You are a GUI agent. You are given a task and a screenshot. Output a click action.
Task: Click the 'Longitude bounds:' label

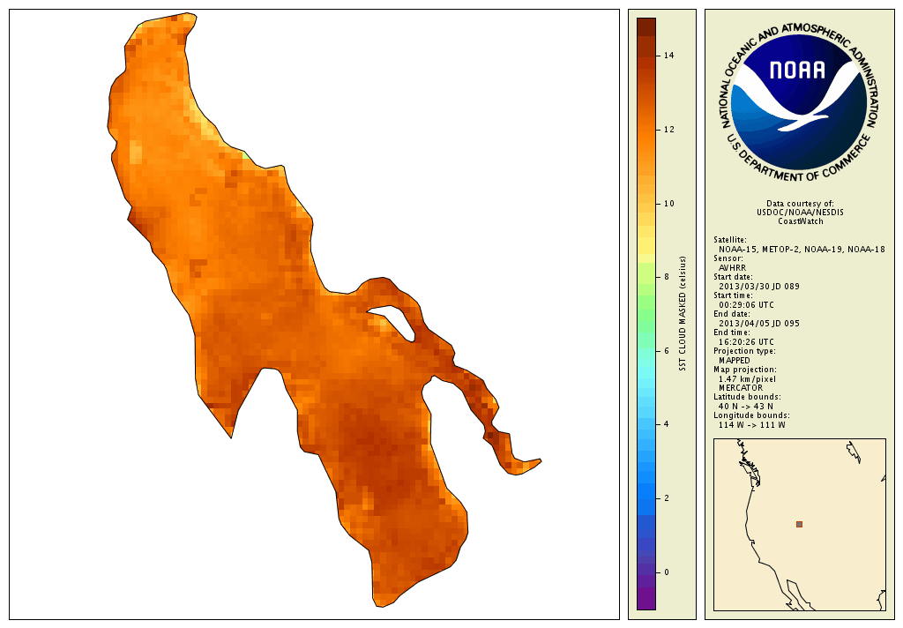pos(751,415)
